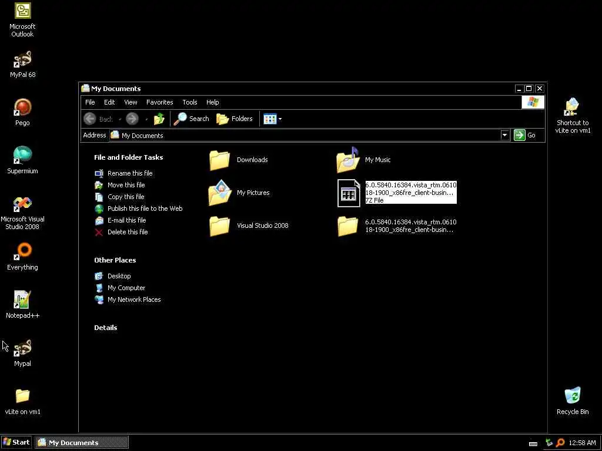Click E-mail this file
Viewport: 602px width, 451px height.
(120, 221)
